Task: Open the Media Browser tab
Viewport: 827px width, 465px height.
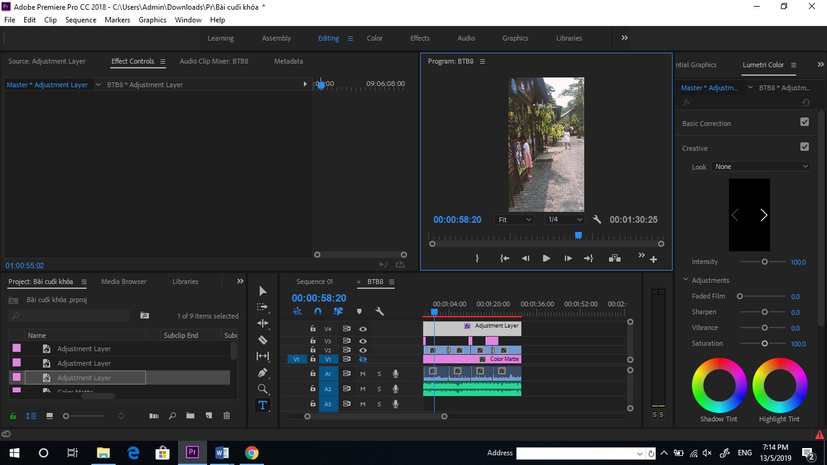Action: pyautogui.click(x=124, y=282)
